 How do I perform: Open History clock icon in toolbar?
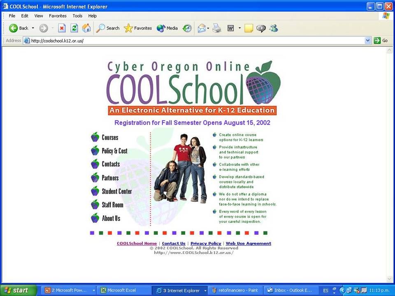click(187, 28)
